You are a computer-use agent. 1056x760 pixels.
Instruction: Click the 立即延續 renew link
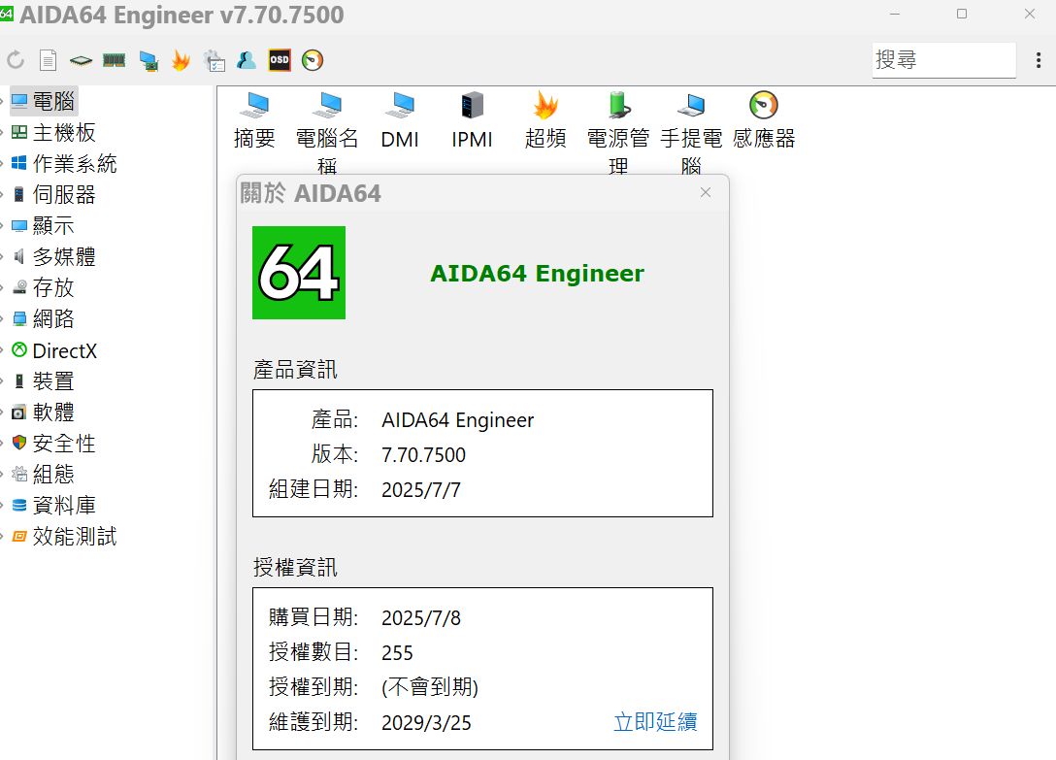point(655,722)
